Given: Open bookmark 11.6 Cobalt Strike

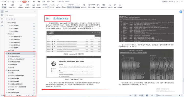Looking at the screenshot, I should pos(18,87).
